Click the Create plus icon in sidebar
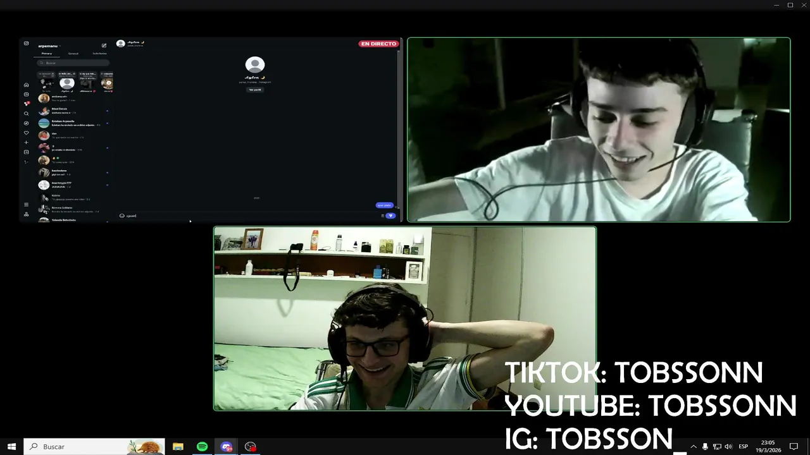 click(27, 142)
